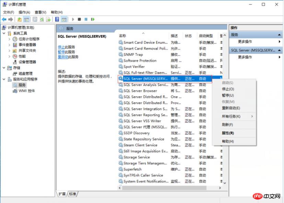The width and height of the screenshot is (284, 203).
Task: Click the 重启动 link for this service
Action: coord(63,57)
